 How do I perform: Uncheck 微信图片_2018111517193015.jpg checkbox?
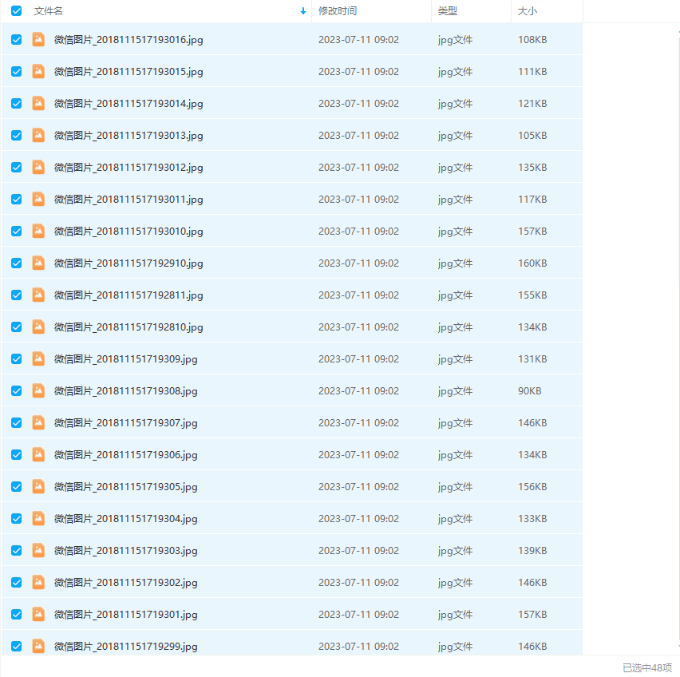tap(16, 71)
